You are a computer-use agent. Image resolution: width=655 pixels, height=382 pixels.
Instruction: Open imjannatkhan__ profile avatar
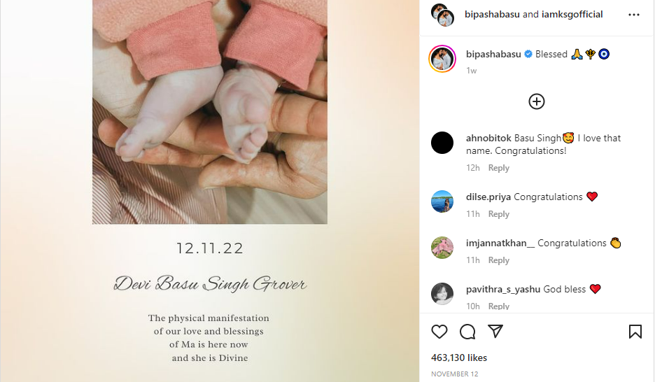pos(442,248)
